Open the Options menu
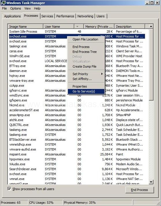The width and height of the screenshot is (161, 206). [x=16, y=8]
